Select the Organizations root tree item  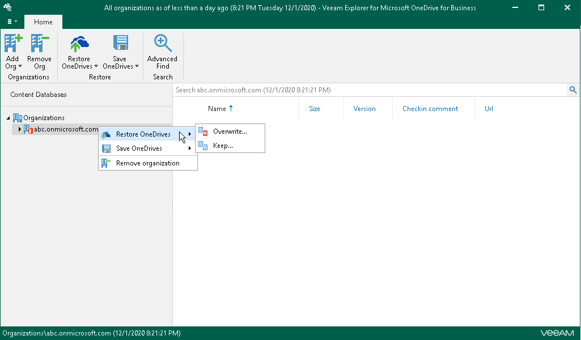[x=44, y=118]
